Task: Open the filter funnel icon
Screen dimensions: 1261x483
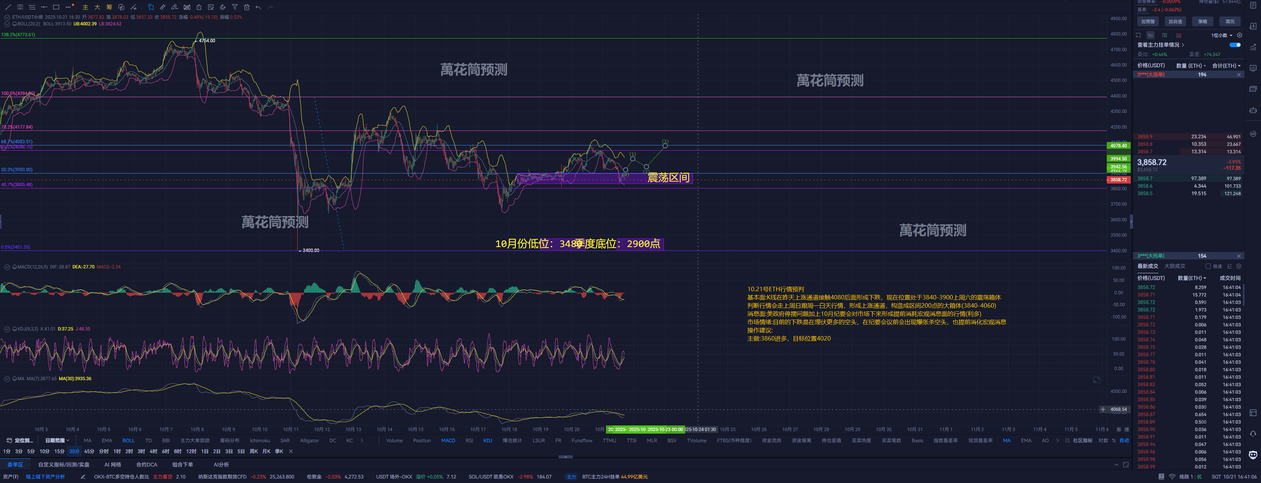Action: 234,7
